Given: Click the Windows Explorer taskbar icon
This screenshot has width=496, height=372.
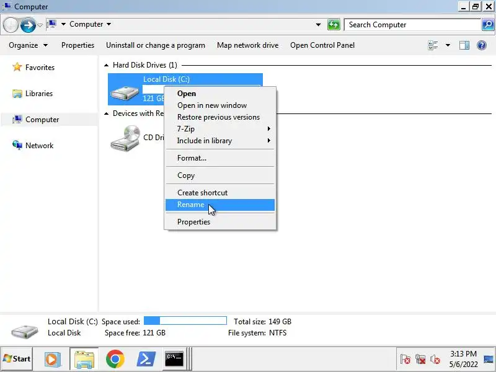Looking at the screenshot, I should (84, 359).
